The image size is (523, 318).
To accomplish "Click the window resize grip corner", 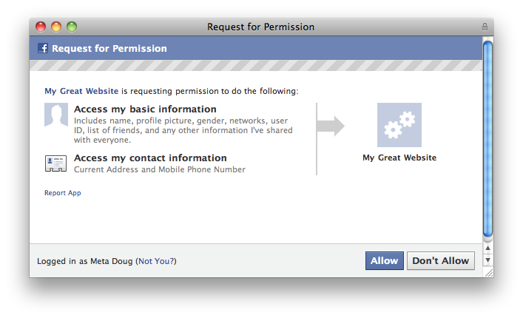I will (x=487, y=272).
